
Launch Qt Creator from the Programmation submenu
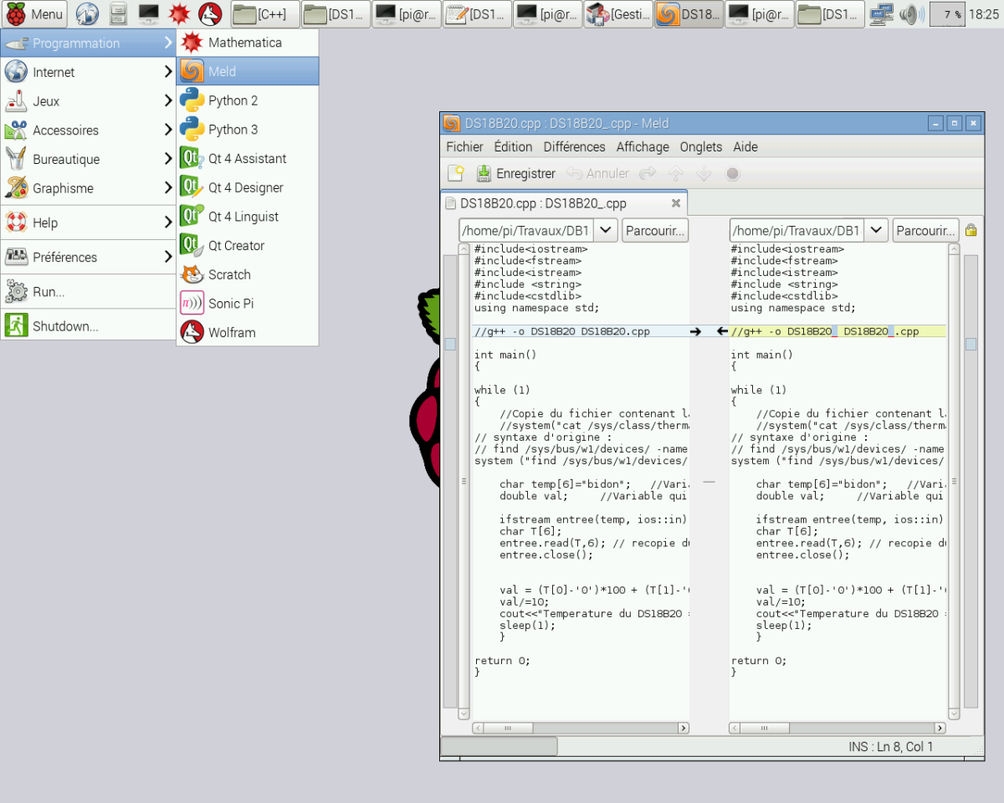click(235, 245)
